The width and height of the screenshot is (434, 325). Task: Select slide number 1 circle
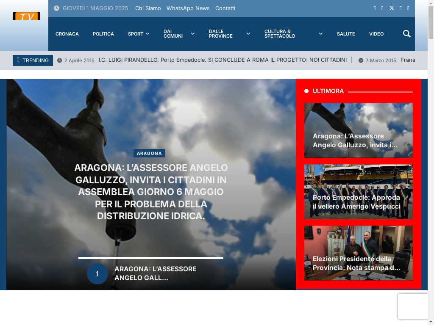pos(97,274)
